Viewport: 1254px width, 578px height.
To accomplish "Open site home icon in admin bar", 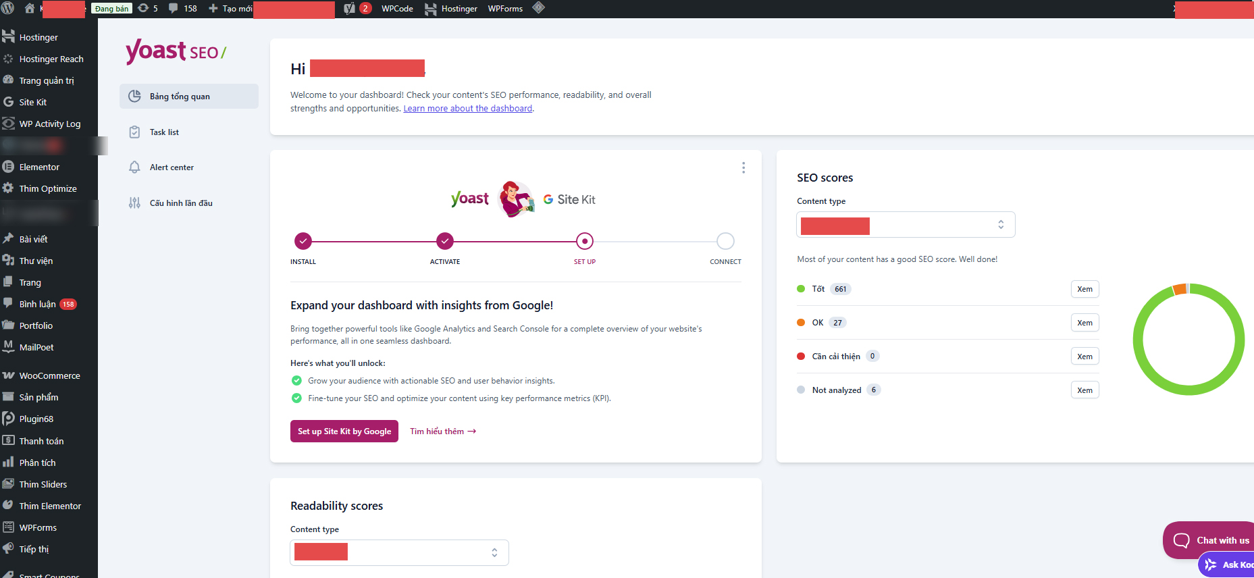I will (30, 8).
